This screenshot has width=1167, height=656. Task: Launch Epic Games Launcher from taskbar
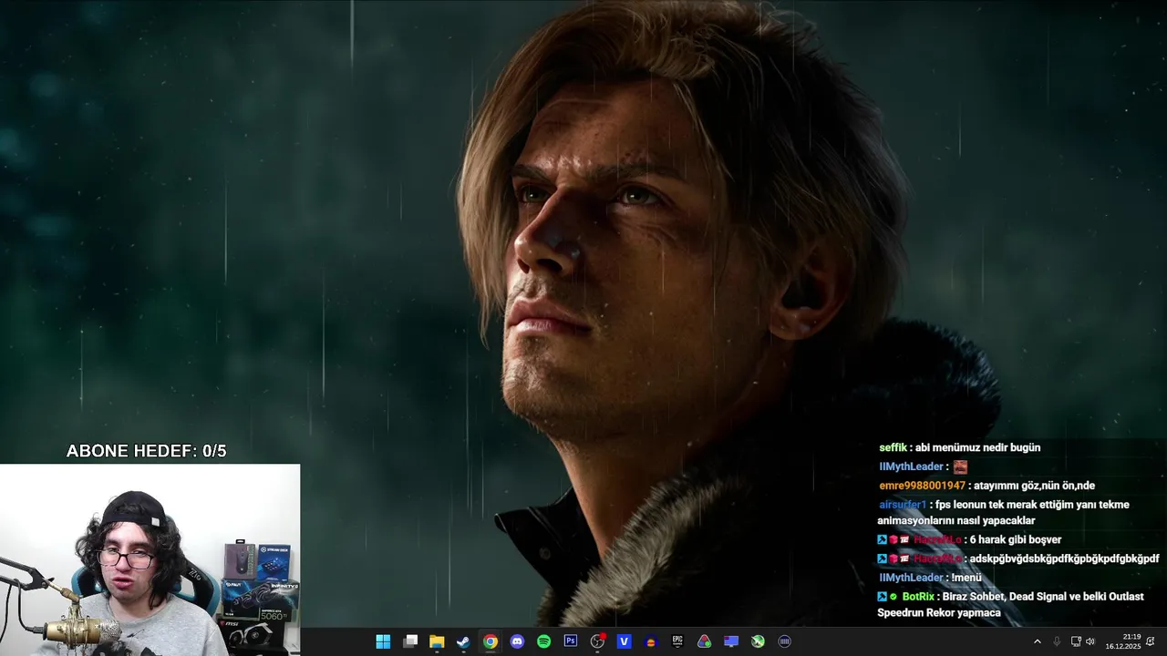pyautogui.click(x=677, y=641)
